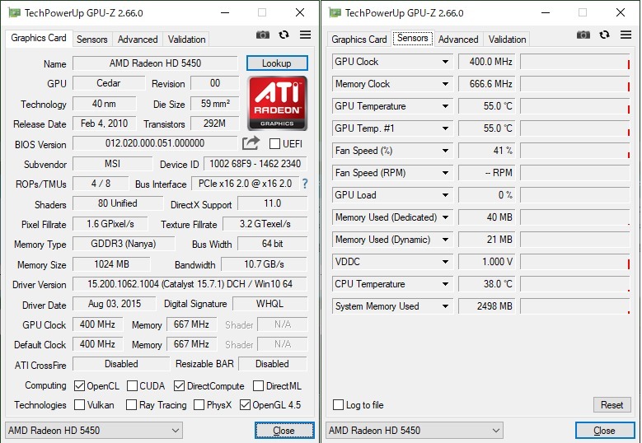The height and width of the screenshot is (443, 642).
Task: Click the Memory Clock sensor graph
Action: 575,84
